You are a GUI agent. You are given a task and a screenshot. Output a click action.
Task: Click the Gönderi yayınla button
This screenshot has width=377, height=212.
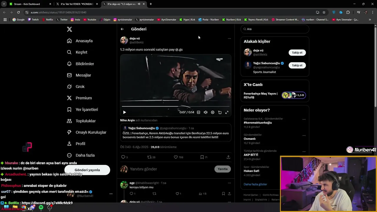point(87,170)
